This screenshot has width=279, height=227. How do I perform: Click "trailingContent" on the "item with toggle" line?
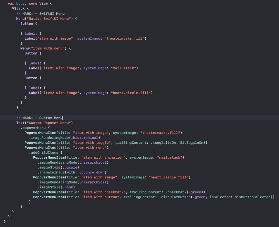(x=131, y=143)
